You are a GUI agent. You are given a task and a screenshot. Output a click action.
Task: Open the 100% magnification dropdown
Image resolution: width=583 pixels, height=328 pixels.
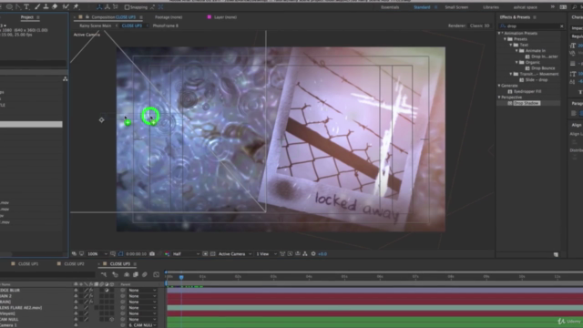tap(97, 254)
